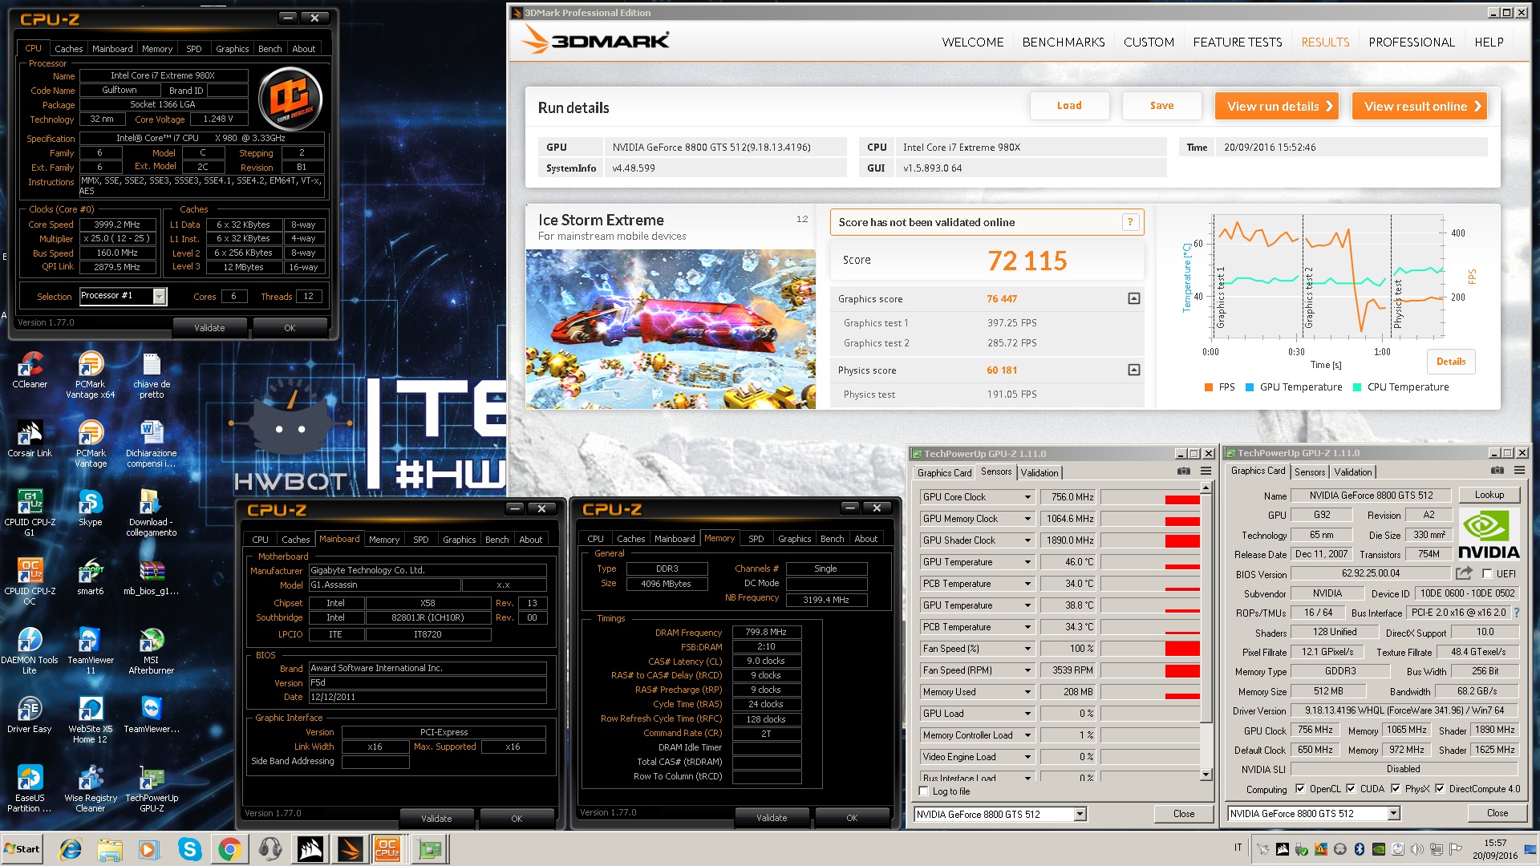Go to BENCHMARKS in the 3DMark navigation
Image resolution: width=1540 pixels, height=866 pixels.
click(1063, 42)
